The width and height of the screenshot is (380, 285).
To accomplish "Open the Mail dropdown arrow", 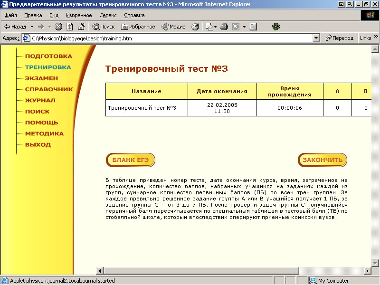I will tap(215, 27).
